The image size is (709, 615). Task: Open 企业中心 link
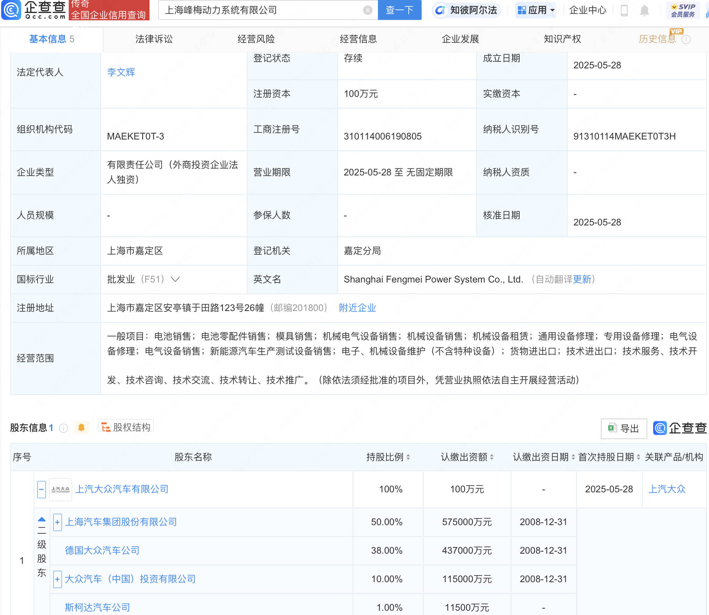[588, 10]
